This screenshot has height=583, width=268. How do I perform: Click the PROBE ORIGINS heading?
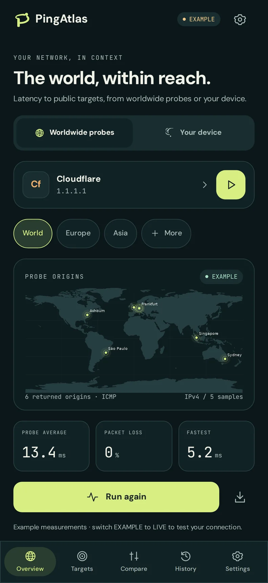click(x=54, y=277)
